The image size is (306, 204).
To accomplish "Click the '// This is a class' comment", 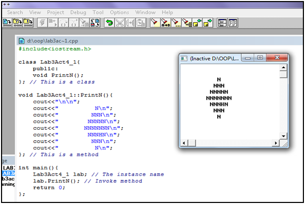I will [x=62, y=82].
